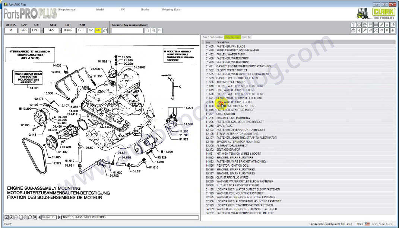Toggle the yellow GRI view button
This screenshot has height=228, width=399.
[x=98, y=30]
